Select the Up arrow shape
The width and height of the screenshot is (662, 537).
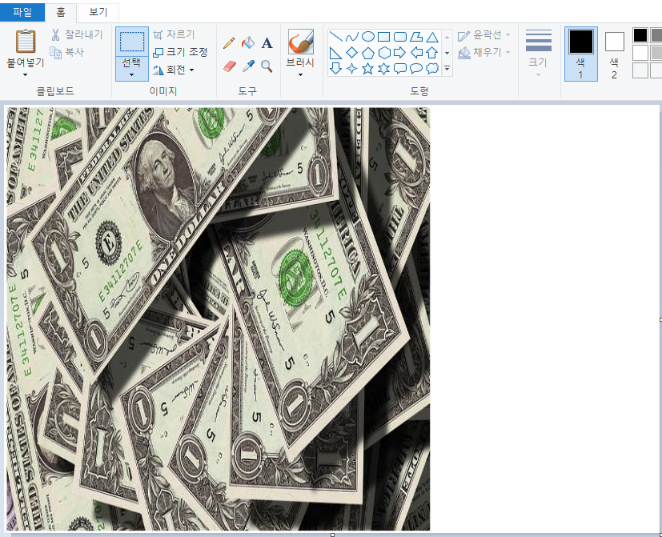tap(432, 53)
